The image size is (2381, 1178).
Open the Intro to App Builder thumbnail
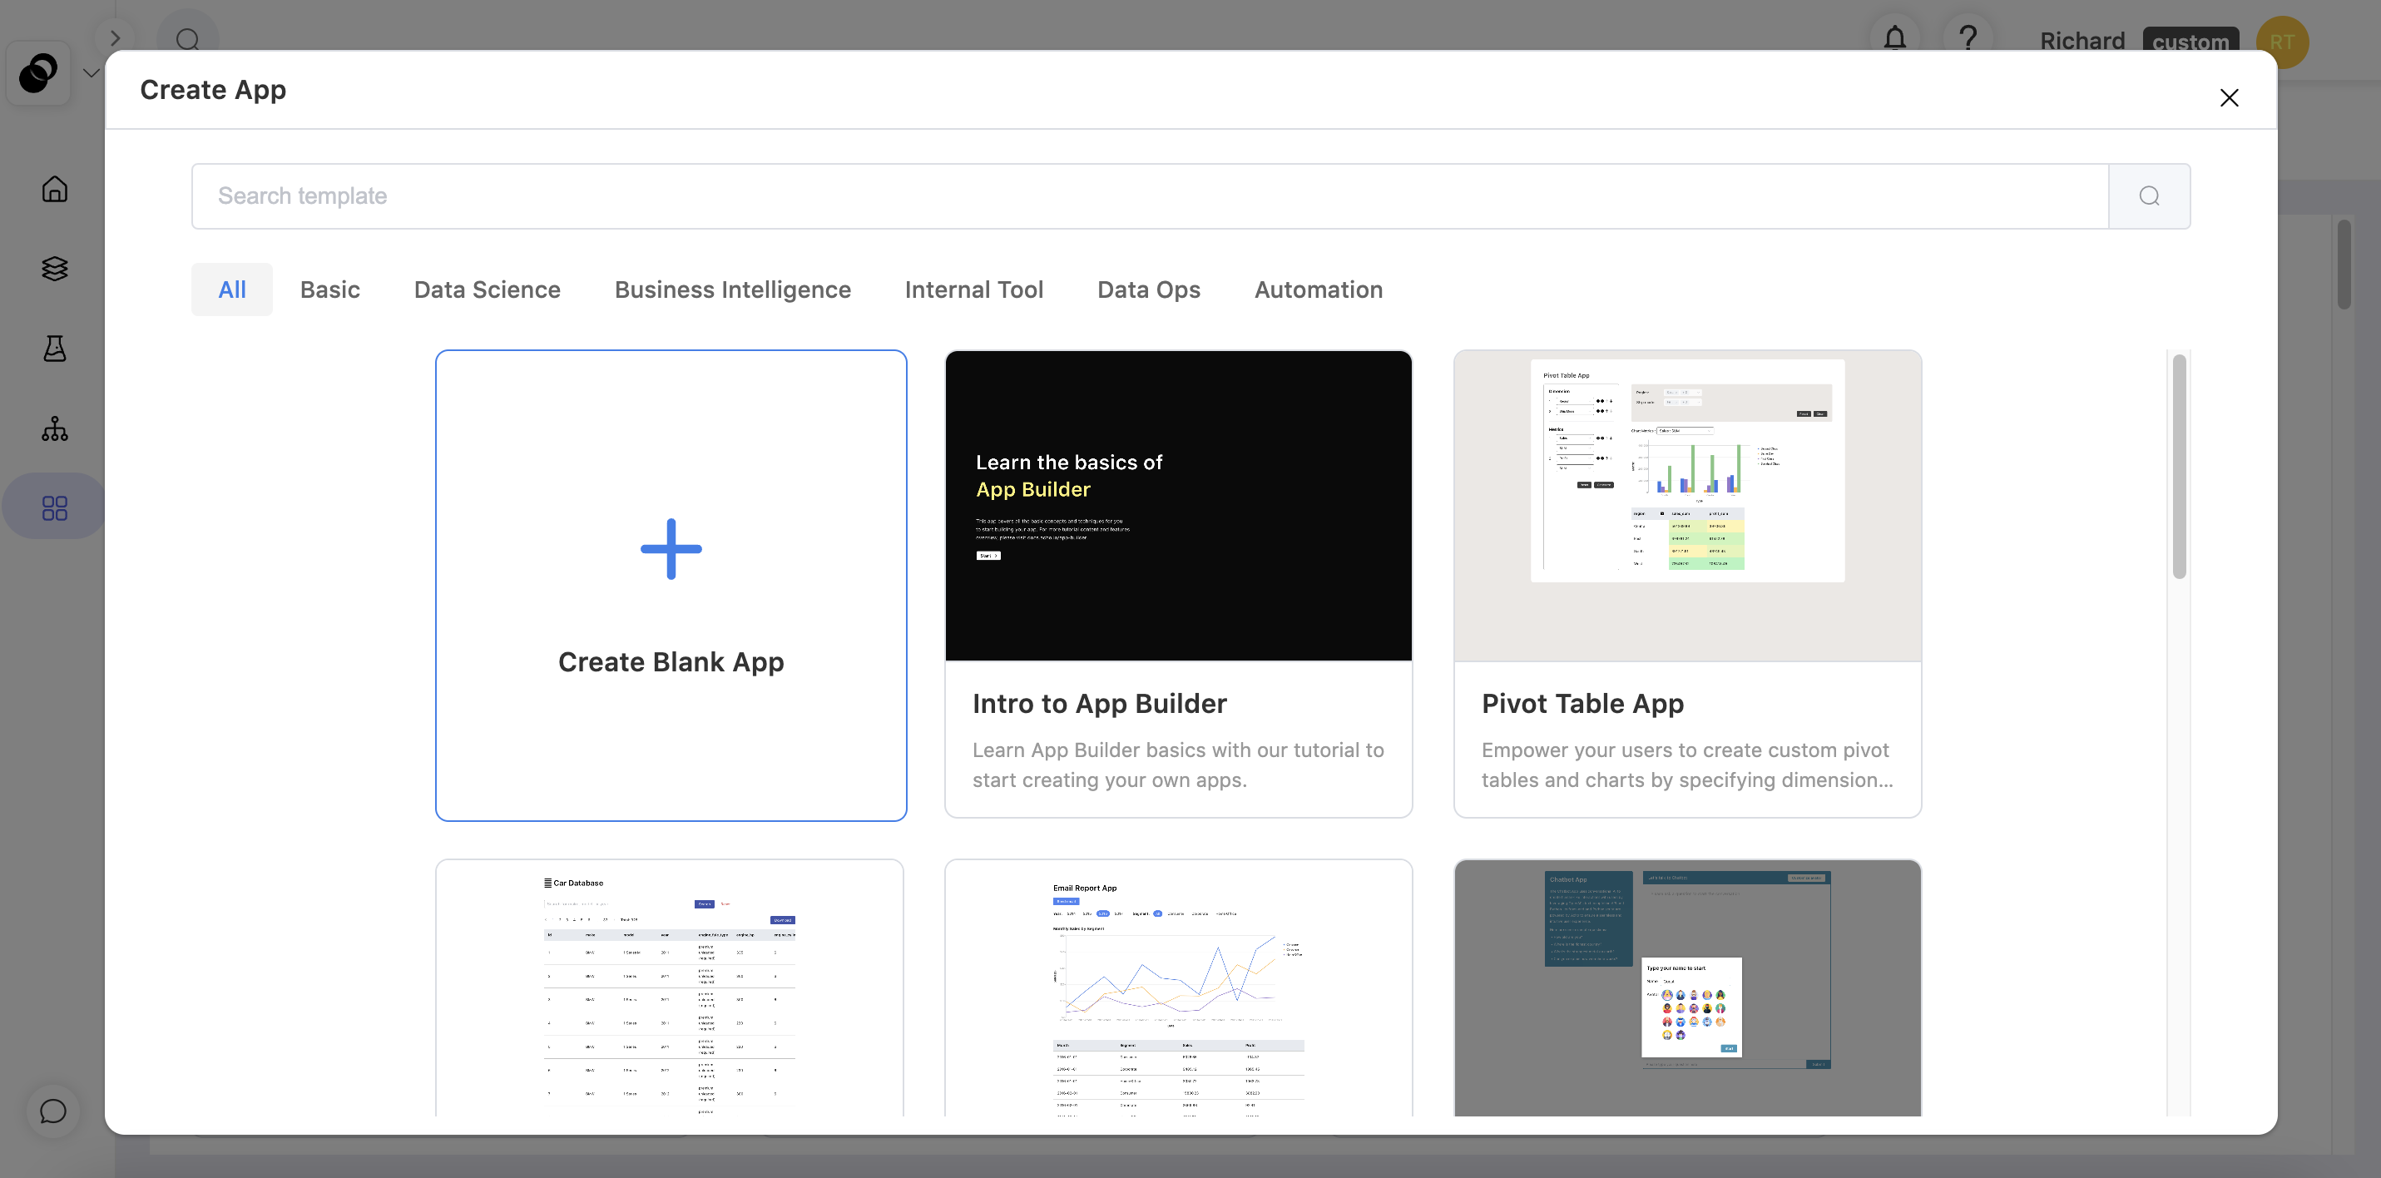tap(1179, 506)
